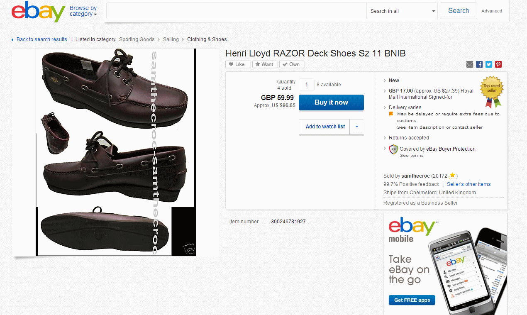Click the seller's yellow feedback star

click(x=452, y=176)
